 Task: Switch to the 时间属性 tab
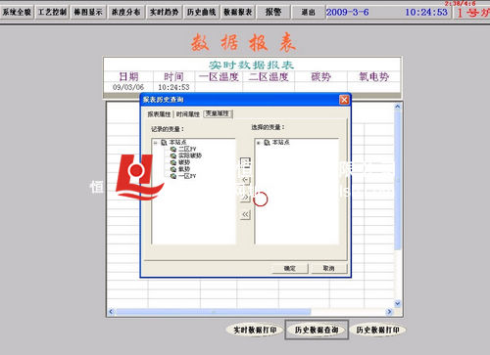click(x=188, y=114)
